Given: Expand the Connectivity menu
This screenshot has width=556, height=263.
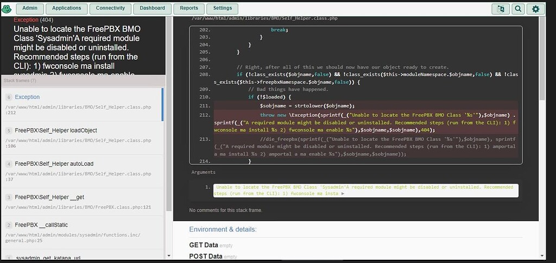Looking at the screenshot, I should click(110, 9).
